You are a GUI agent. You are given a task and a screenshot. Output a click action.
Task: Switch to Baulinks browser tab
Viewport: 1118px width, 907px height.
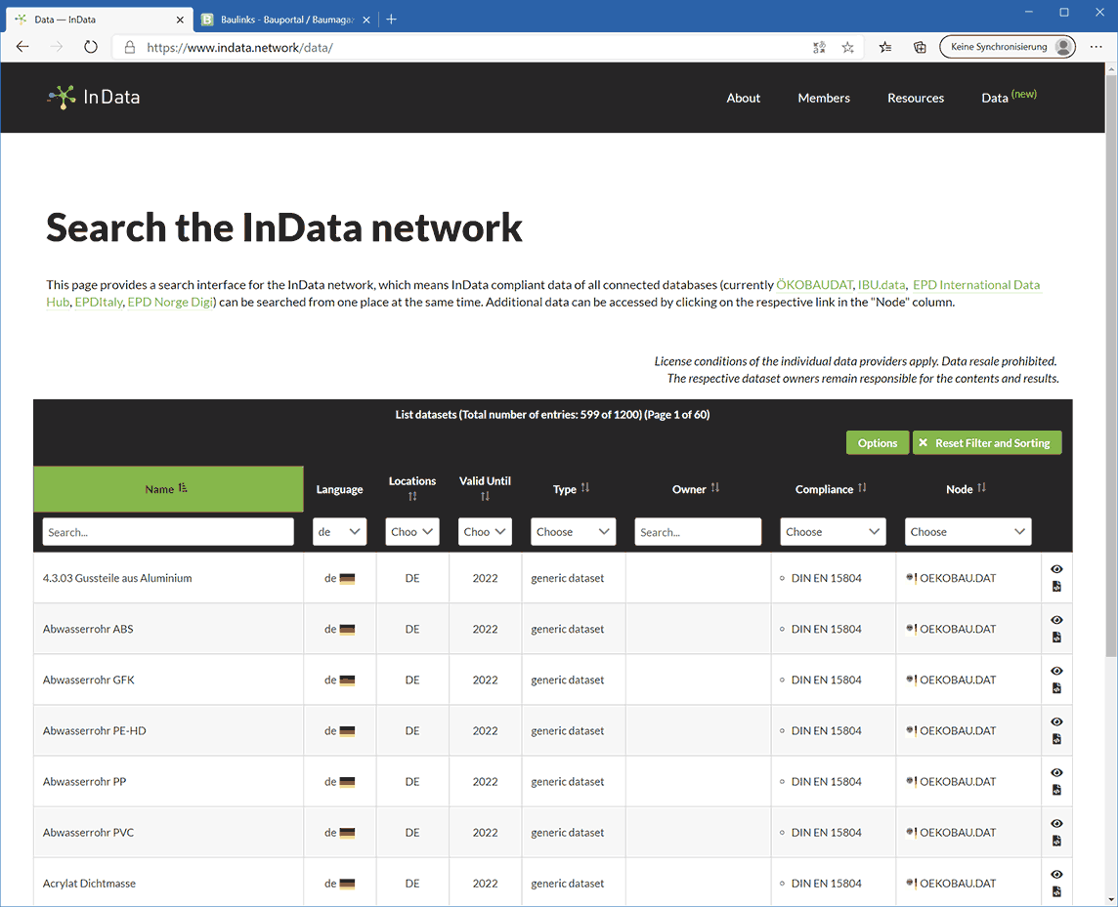pos(286,20)
